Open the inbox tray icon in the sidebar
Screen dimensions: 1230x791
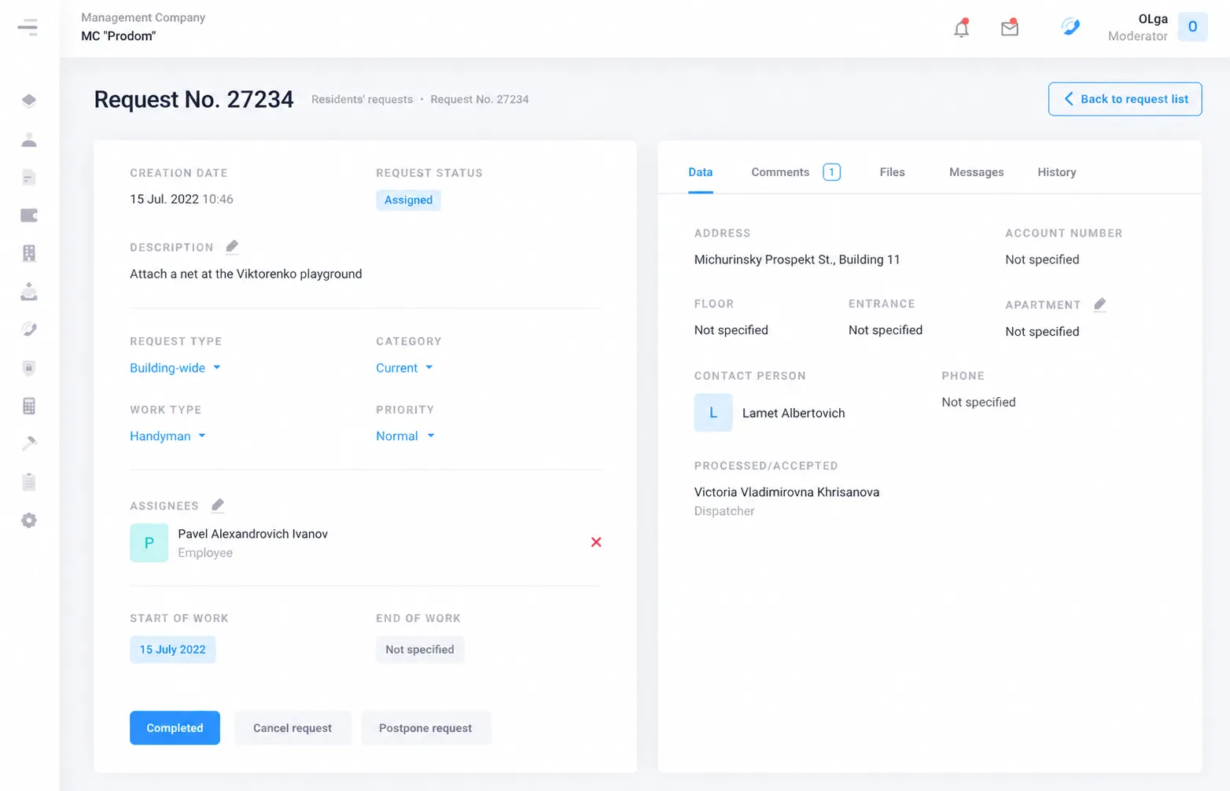(29, 292)
